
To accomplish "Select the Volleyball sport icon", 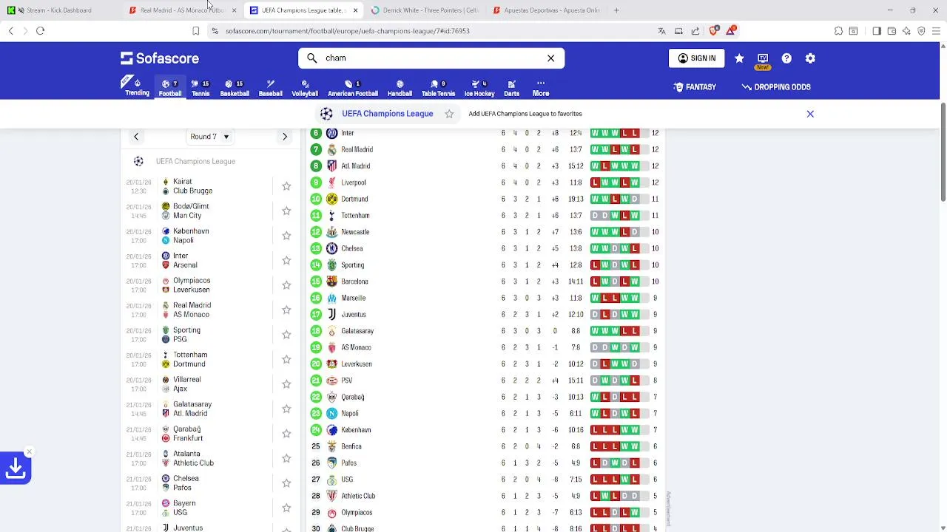I will tap(305, 87).
